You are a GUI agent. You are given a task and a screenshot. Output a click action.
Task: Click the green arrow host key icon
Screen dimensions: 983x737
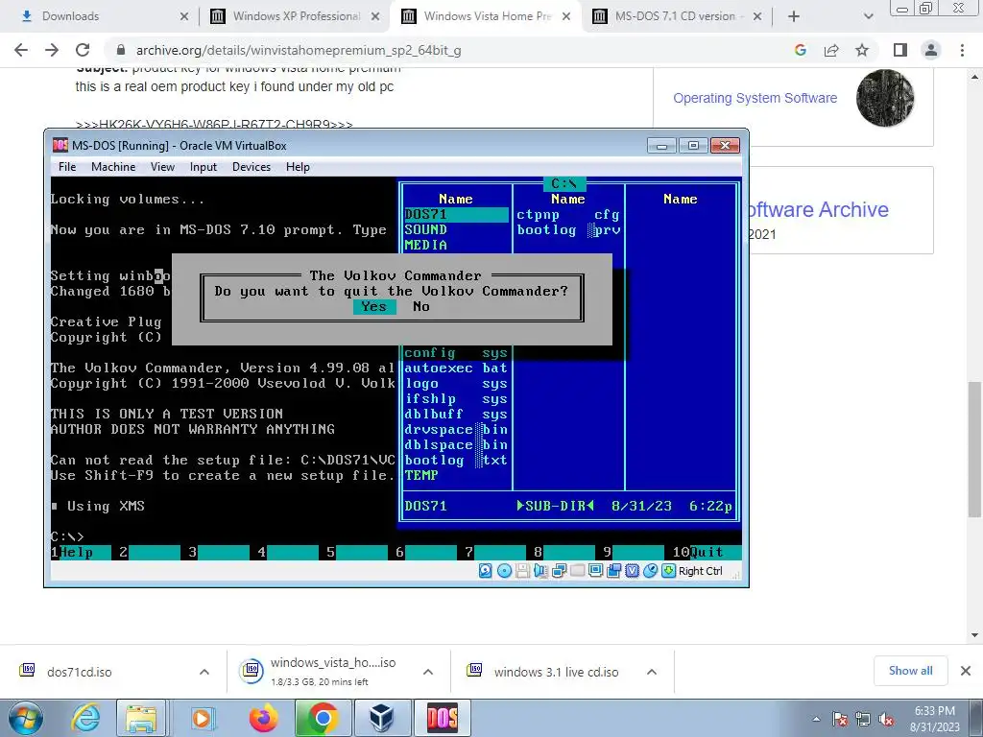tap(669, 571)
